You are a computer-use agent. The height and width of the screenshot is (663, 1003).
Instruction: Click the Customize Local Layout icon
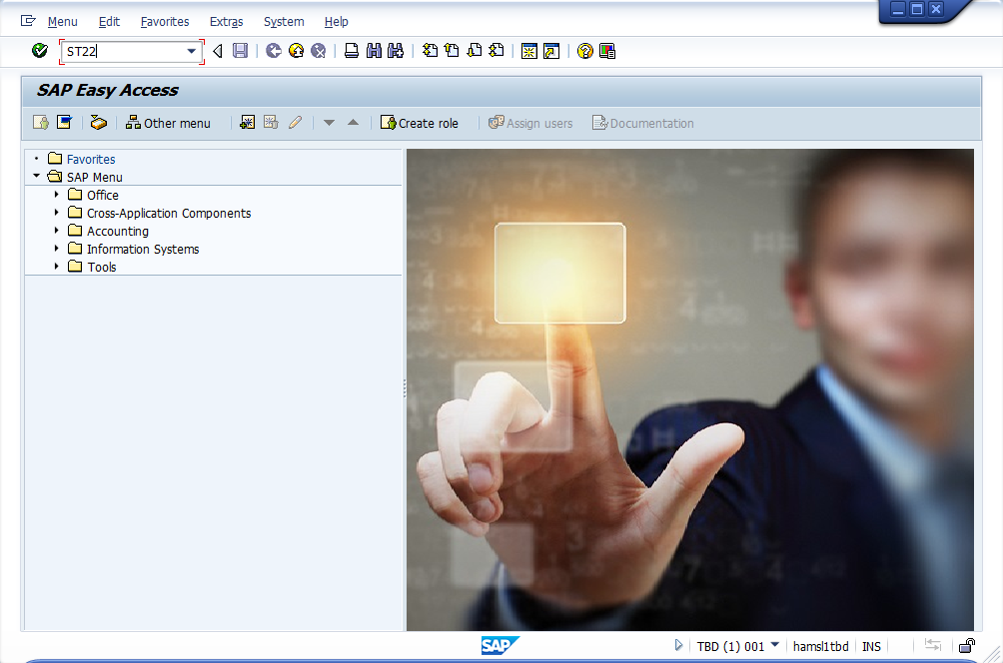pyautogui.click(x=607, y=51)
